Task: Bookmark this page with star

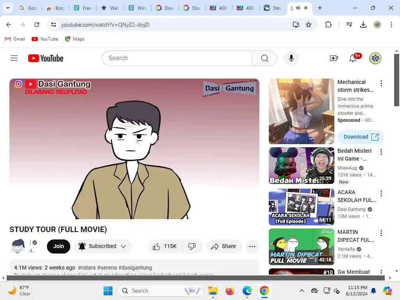Action: (x=309, y=25)
